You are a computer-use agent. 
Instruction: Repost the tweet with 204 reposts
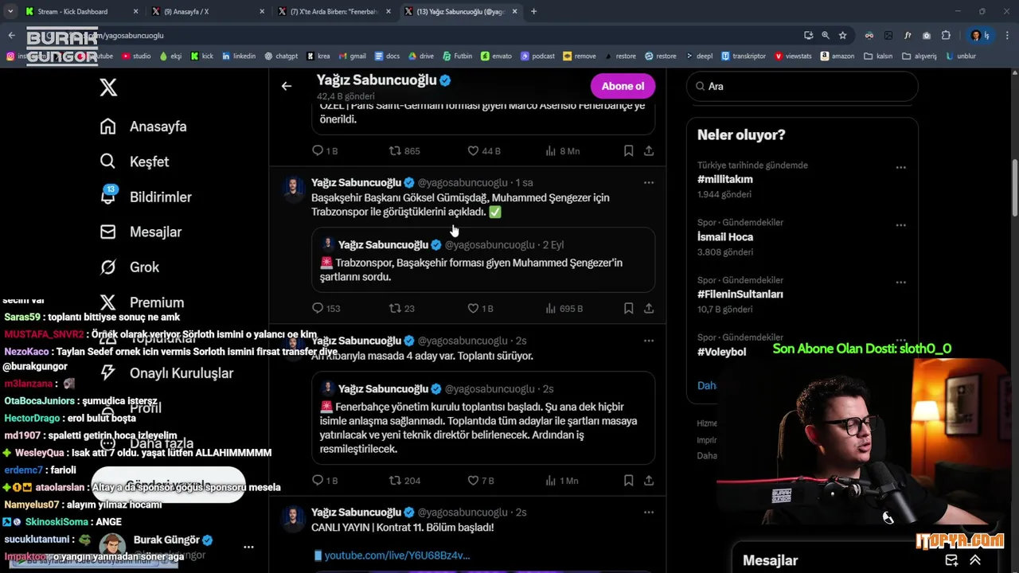(404, 480)
